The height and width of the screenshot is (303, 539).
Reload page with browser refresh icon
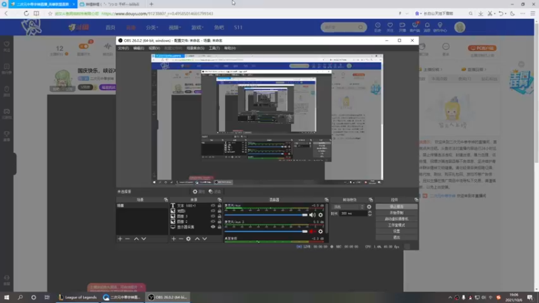point(26,13)
